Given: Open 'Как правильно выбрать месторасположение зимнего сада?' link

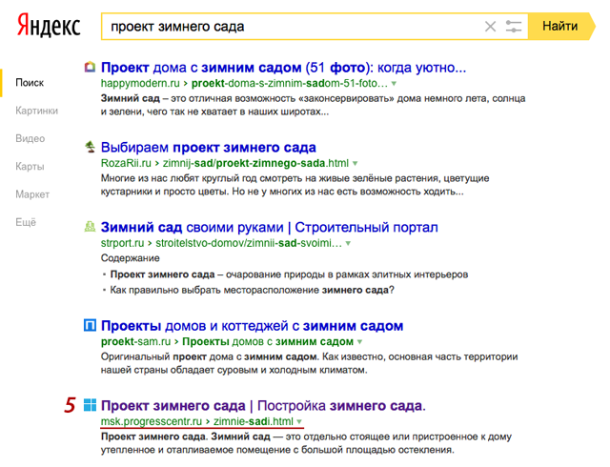Looking at the screenshot, I should coord(252,290).
